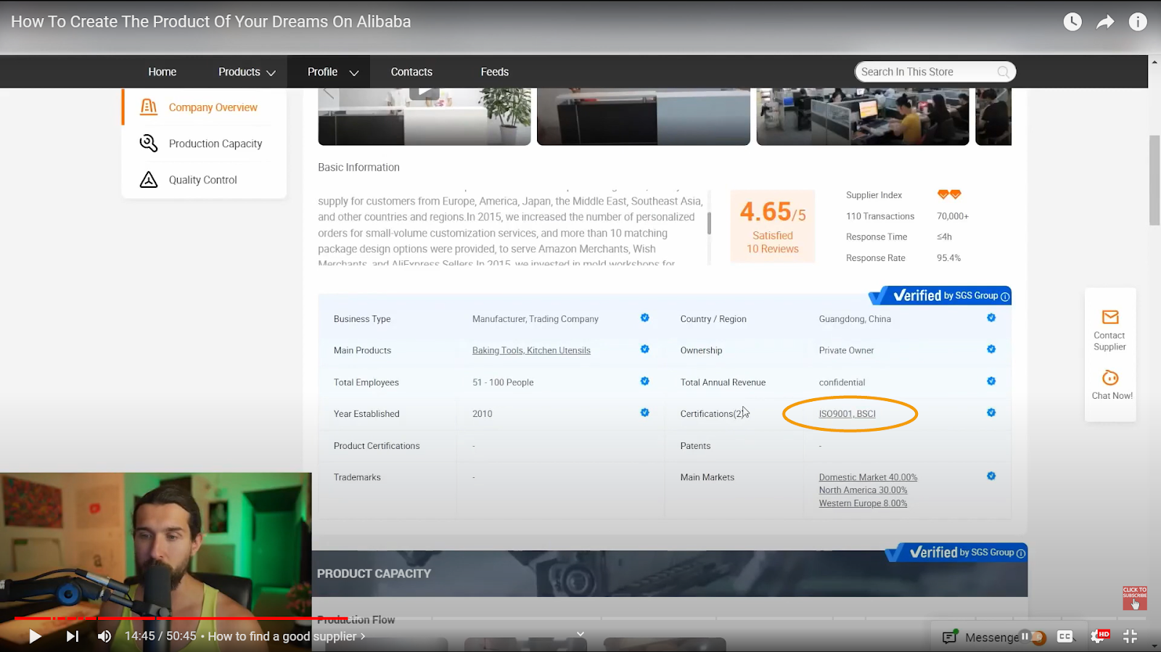Click the verified badge in Country / Region row
The height and width of the screenshot is (652, 1161).
pos(991,318)
